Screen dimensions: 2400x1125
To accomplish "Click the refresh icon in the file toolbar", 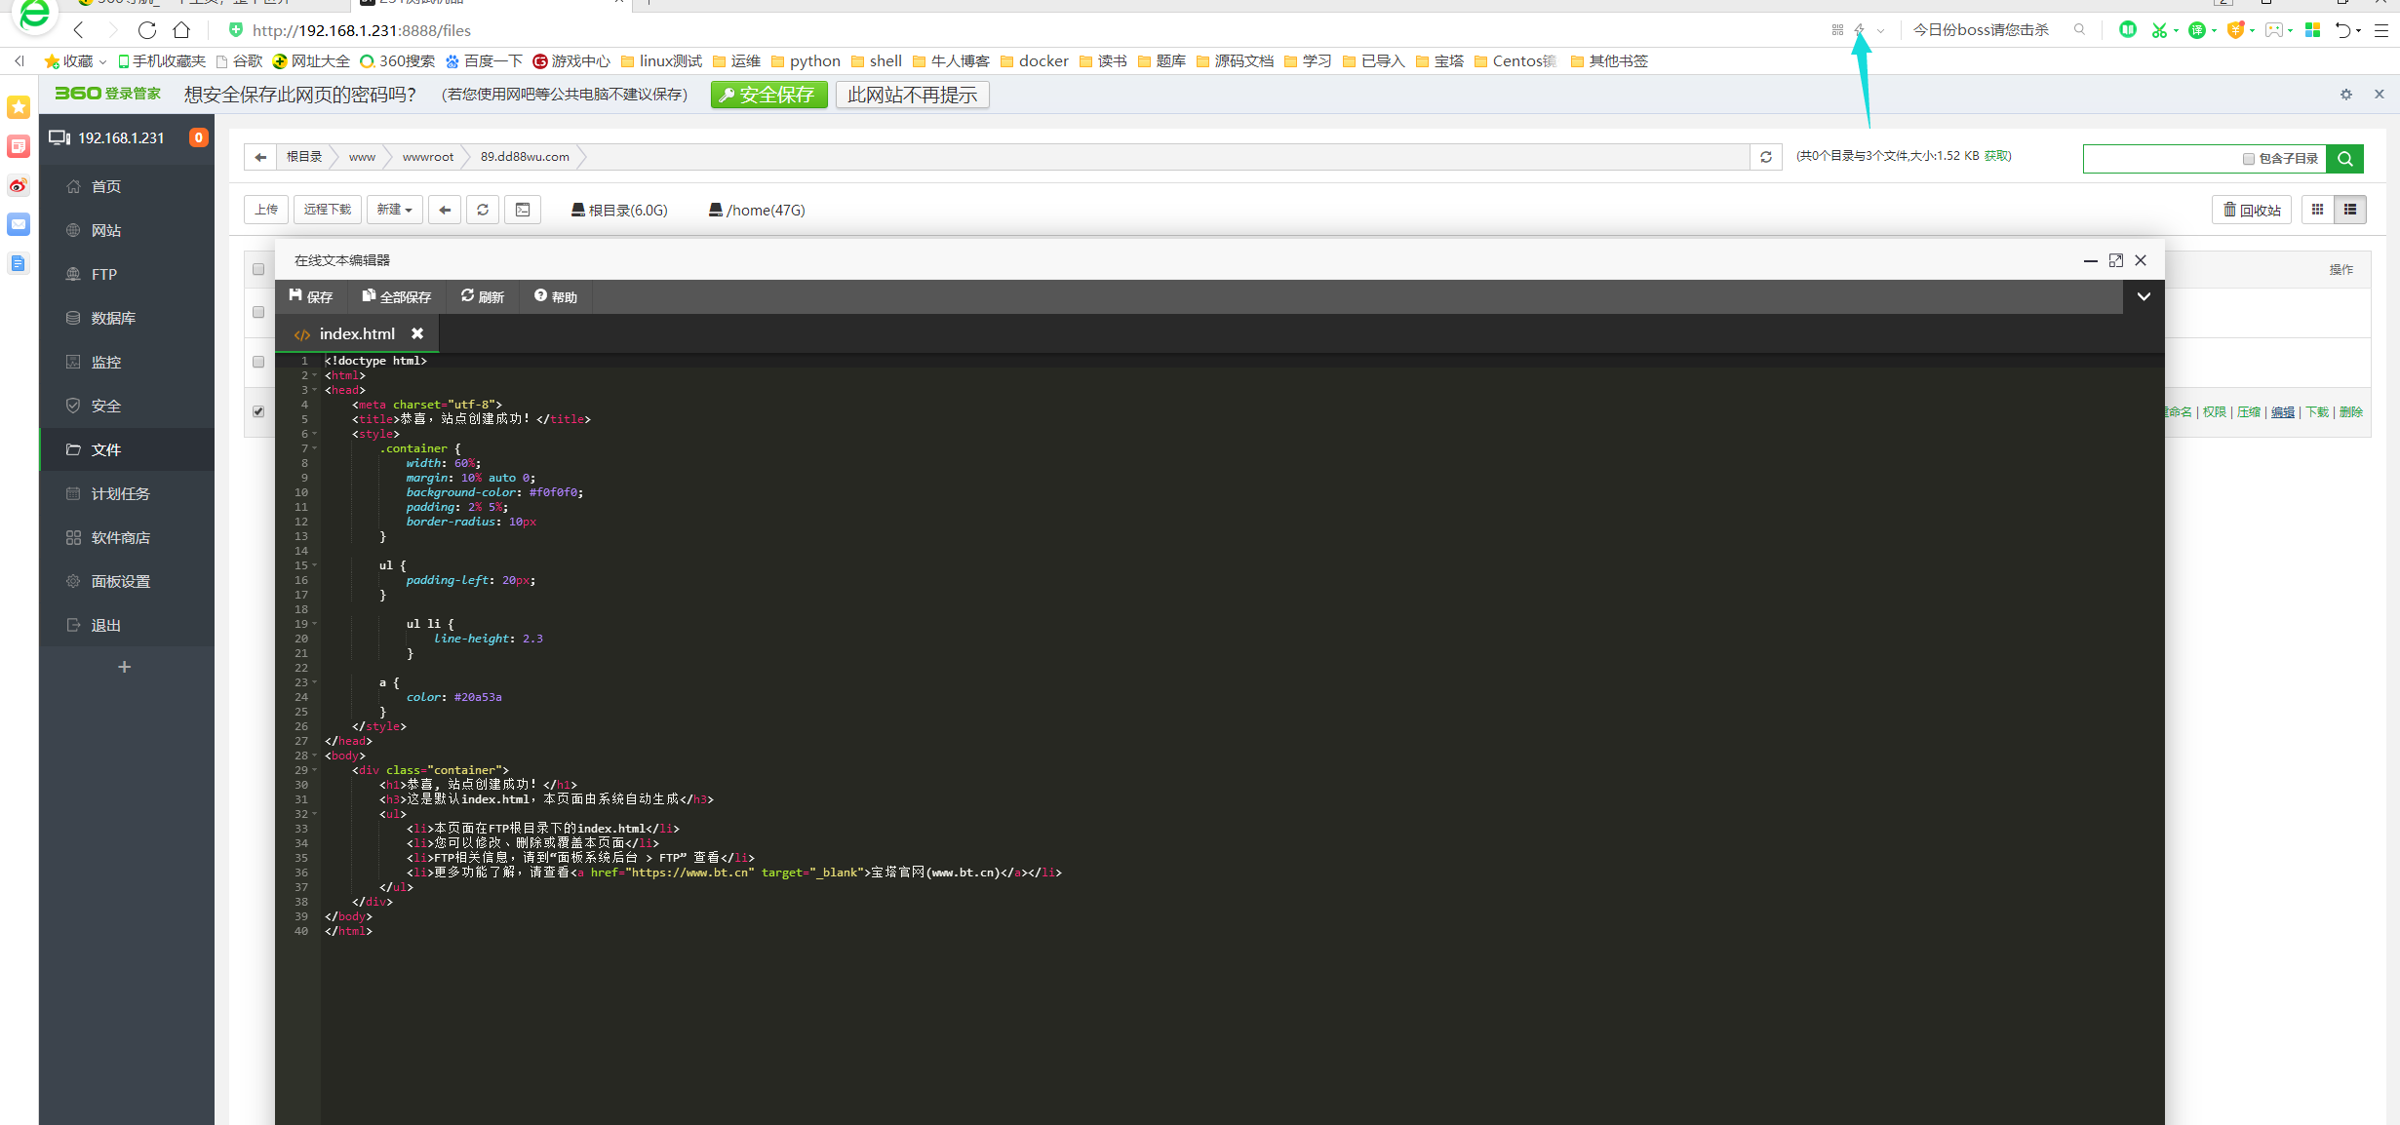I will [483, 210].
